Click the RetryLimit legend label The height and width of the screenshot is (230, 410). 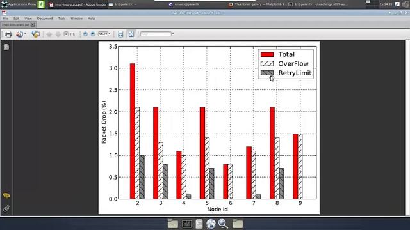click(295, 73)
